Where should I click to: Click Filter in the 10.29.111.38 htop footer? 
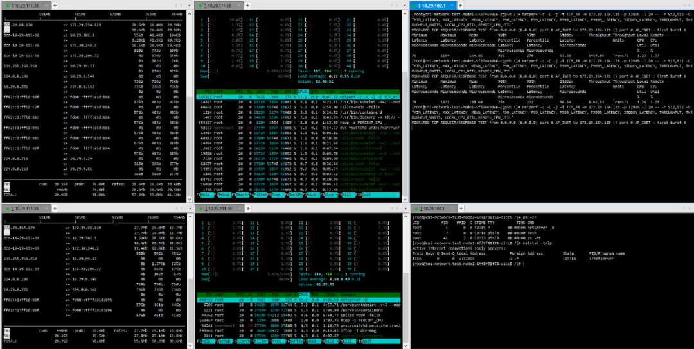coord(260,195)
